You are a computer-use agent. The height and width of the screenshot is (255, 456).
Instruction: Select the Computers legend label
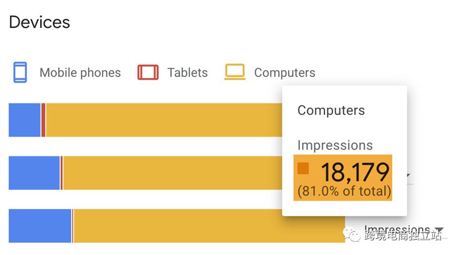[x=285, y=73]
